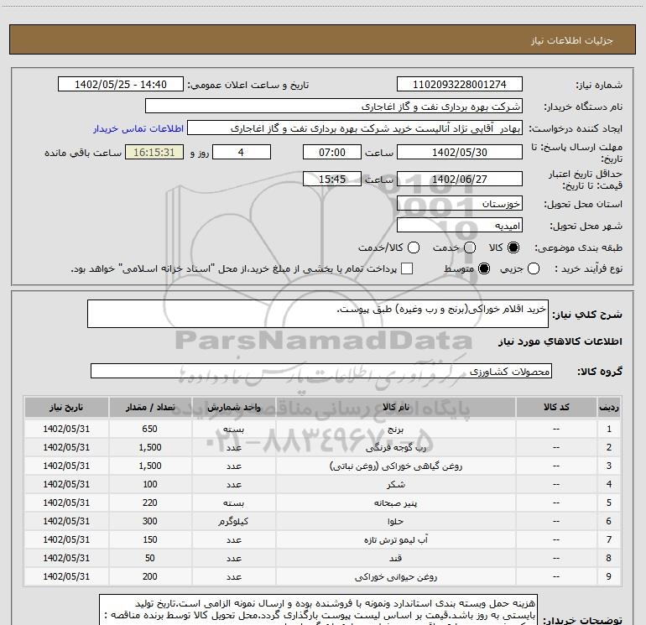Click the تعداد / مقدار column header
Viewport: 646px width, 625px height.
(150, 407)
